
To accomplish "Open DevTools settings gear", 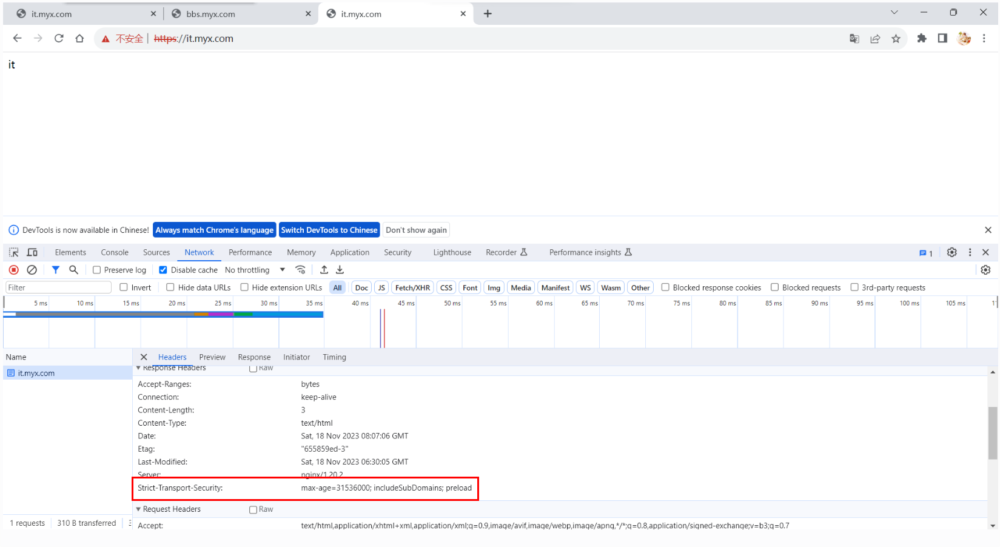I will pos(951,252).
